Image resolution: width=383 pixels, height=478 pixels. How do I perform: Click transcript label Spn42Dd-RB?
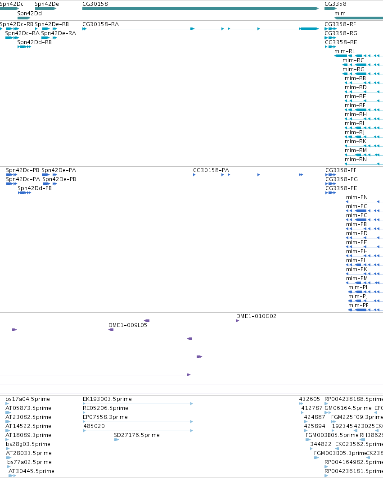tap(34, 42)
